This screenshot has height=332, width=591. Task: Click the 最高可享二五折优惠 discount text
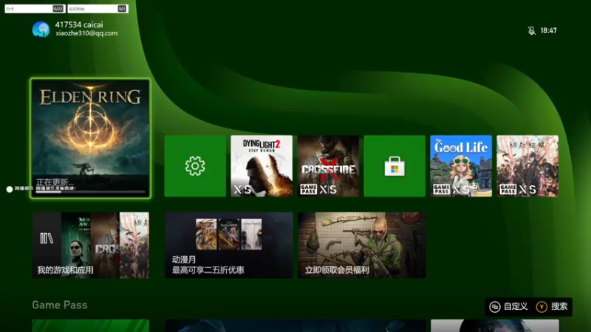pyautogui.click(x=208, y=270)
